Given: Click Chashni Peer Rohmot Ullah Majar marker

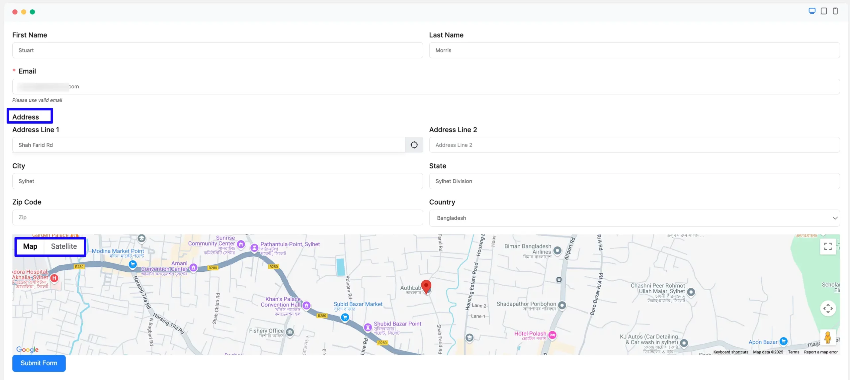Looking at the screenshot, I should [691, 292].
